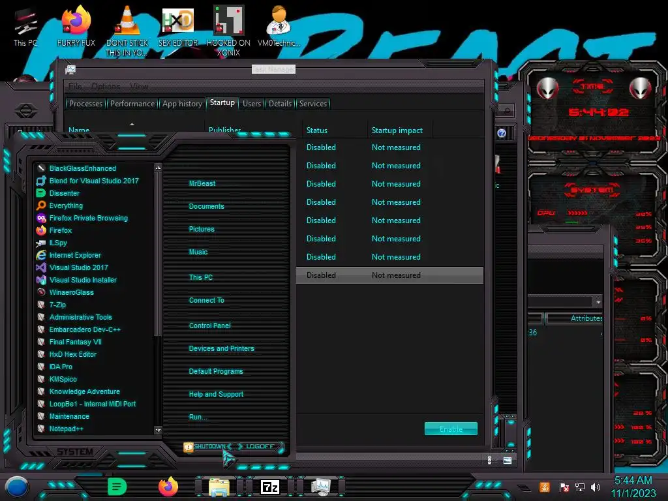Open the View menu in Task Manager
This screenshot has width=668, height=501.
coord(140,86)
